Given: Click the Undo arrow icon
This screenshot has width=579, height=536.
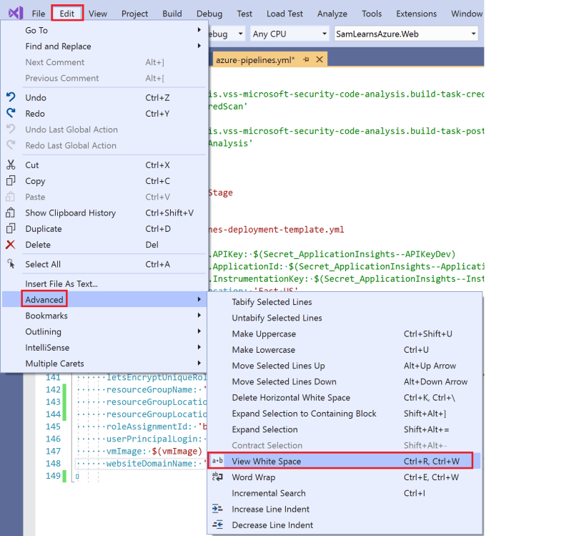Looking at the screenshot, I should 11,97.
